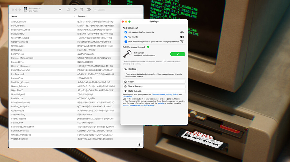Image resolution: width=290 pixels, height=162 pixels.
Task: Click the star icon on Rate the app
Action: tap(126, 91)
